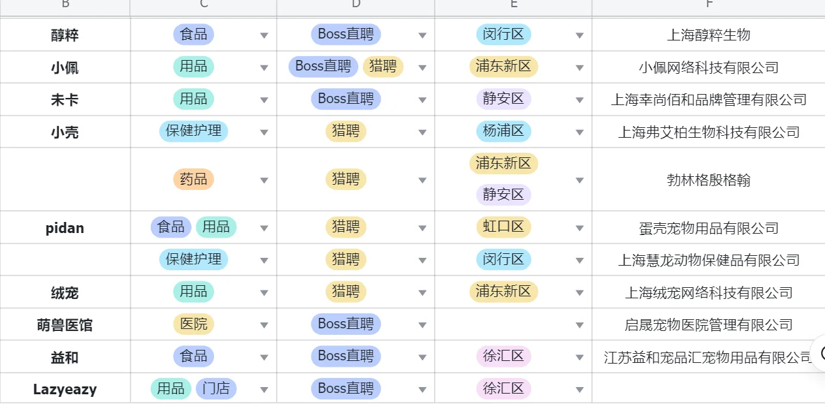Open the dropdown arrow beside the 医院 tag
Image resolution: width=825 pixels, height=406 pixels.
point(264,325)
